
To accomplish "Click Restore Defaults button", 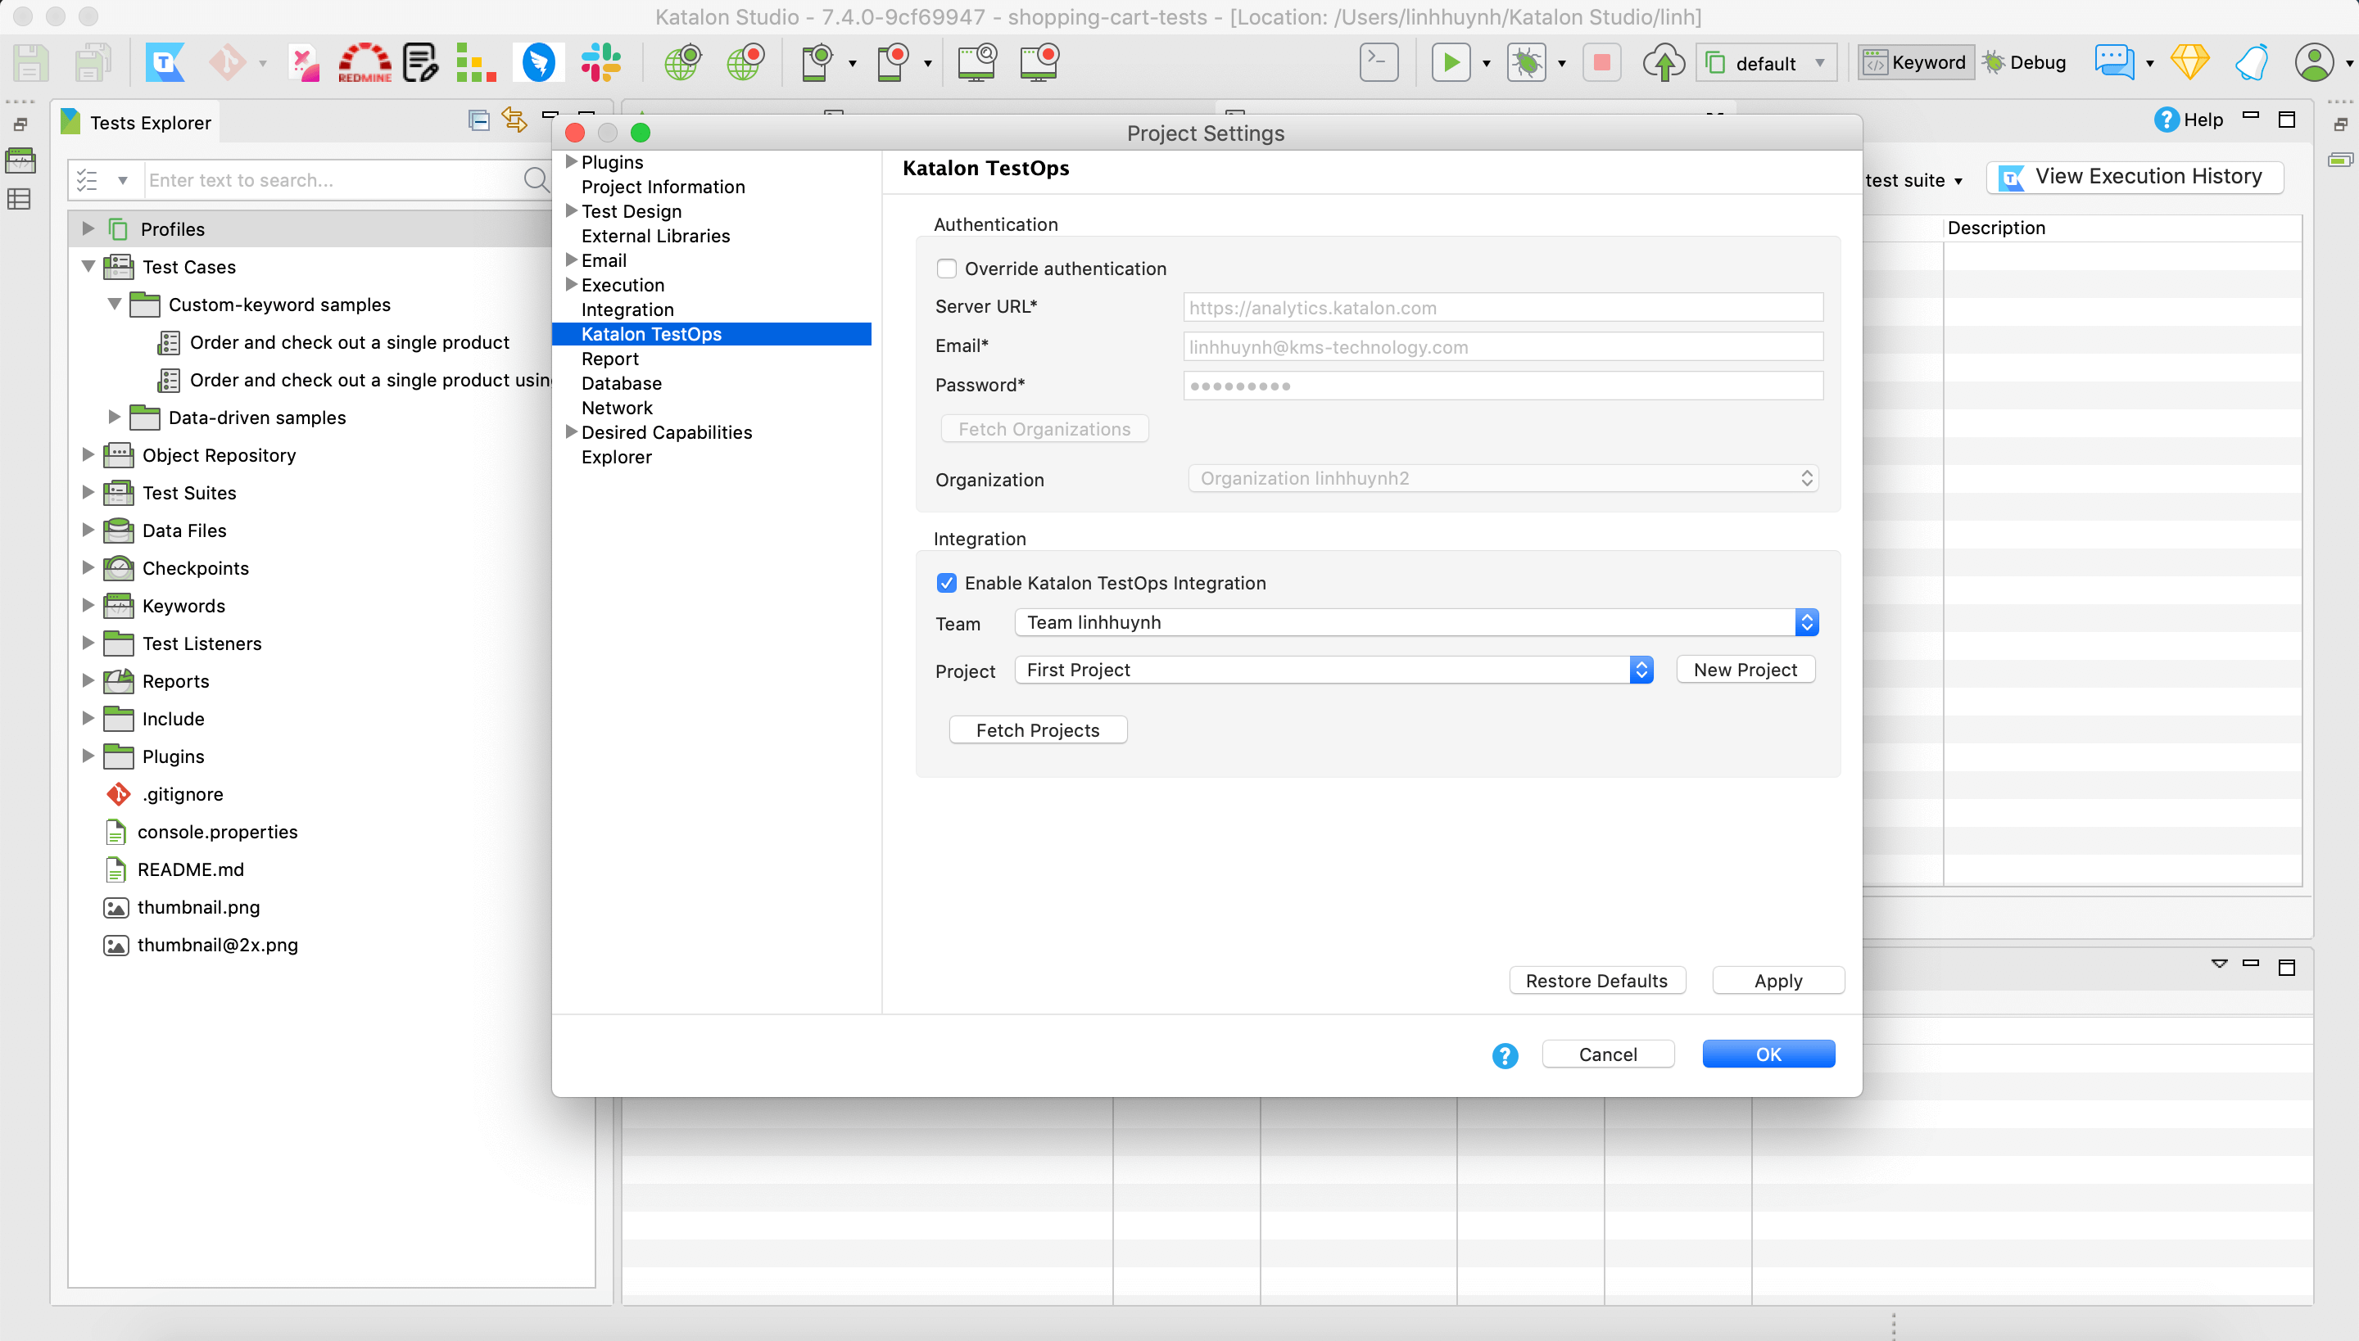I will coord(1597,981).
